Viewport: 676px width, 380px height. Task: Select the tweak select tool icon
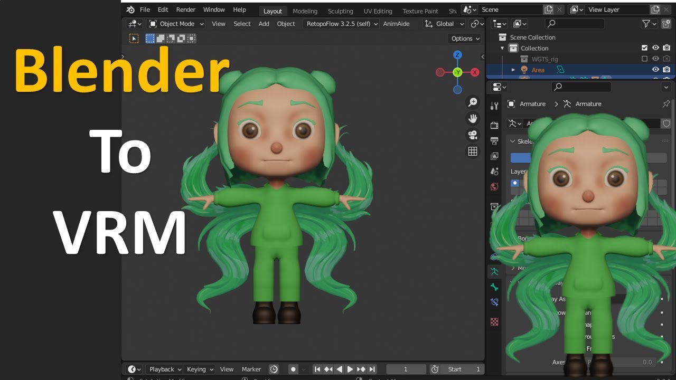(x=134, y=39)
